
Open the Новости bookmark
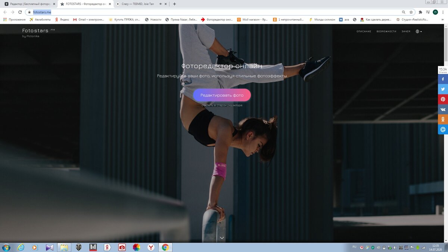click(153, 19)
